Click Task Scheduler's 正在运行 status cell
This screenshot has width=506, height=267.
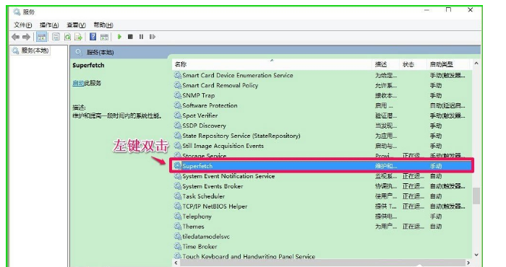point(413,196)
